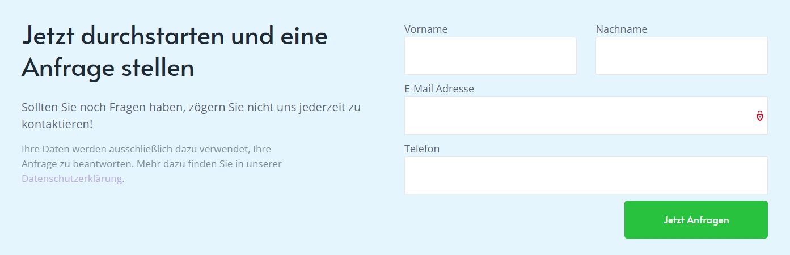Viewport: 790px width, 255px height.
Task: Click the red lock icon in the E-Mail field
Action: point(759,116)
